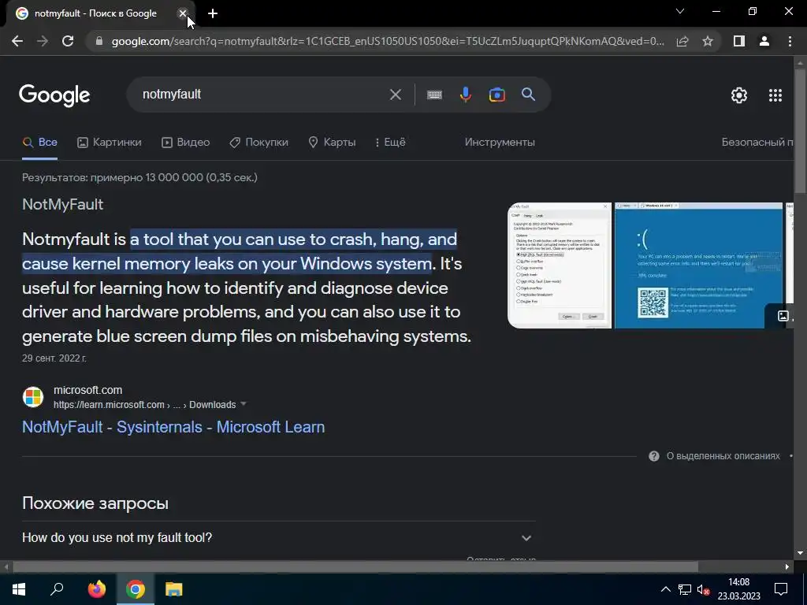This screenshot has height=605, width=807.
Task: Click question mark help icon
Action: coord(654,456)
